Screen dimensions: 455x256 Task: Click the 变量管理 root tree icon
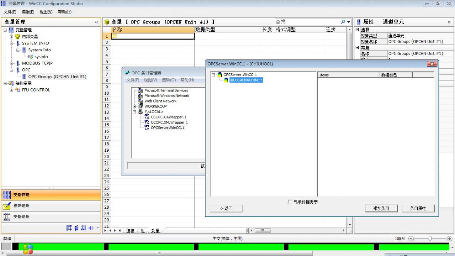11,30
